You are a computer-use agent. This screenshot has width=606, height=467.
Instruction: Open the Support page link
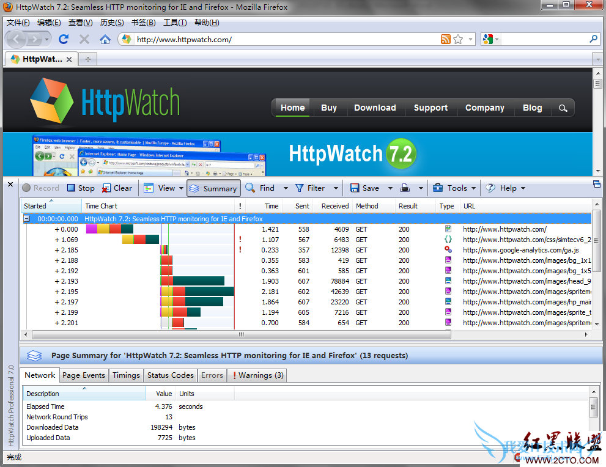[x=430, y=108]
